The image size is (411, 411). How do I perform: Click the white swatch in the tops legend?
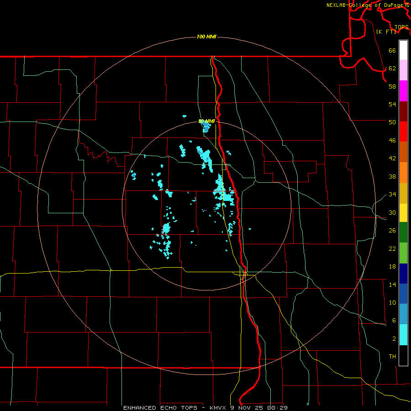click(403, 50)
